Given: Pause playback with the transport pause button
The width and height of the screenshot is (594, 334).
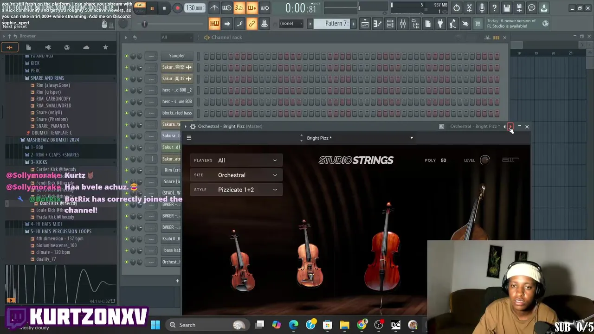Looking at the screenshot, I should tap(151, 8).
